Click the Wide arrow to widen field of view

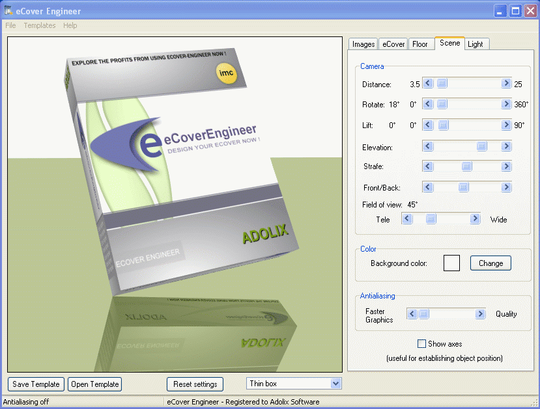(x=474, y=219)
